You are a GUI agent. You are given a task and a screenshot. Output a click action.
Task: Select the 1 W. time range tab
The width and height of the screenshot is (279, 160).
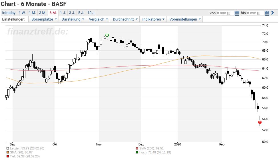(22, 13)
